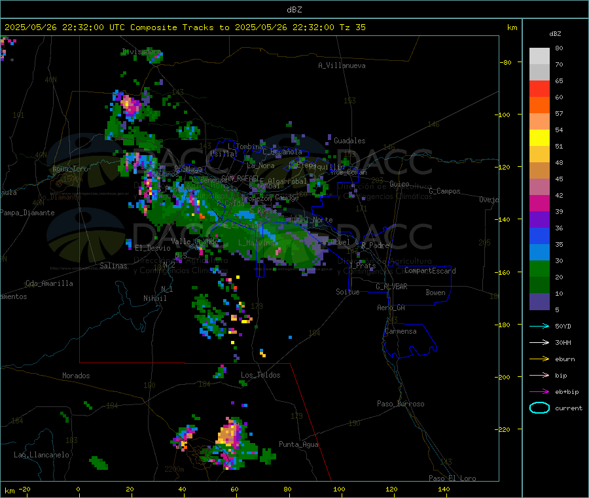Screen dimensions: 589x498
Task: Pick the bright yellow band of the dBZ scale
Action: [539, 138]
